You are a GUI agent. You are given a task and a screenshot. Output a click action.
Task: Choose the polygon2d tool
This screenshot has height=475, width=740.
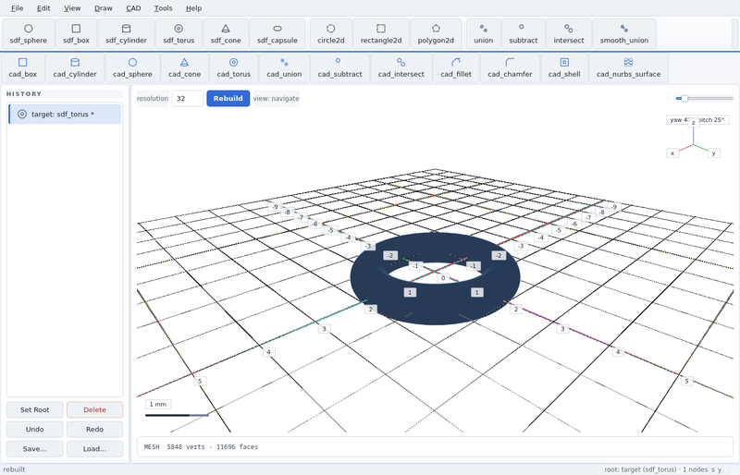tap(436, 34)
